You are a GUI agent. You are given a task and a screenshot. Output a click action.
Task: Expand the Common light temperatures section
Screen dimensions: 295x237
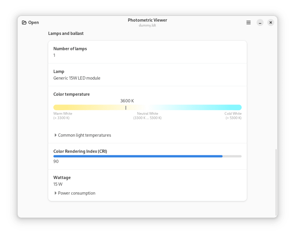84,135
